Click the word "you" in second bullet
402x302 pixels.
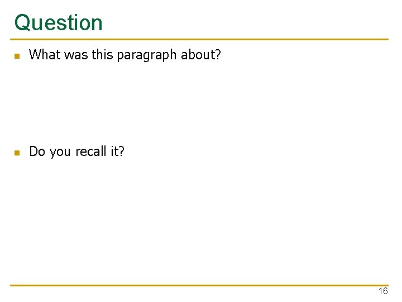click(x=60, y=152)
